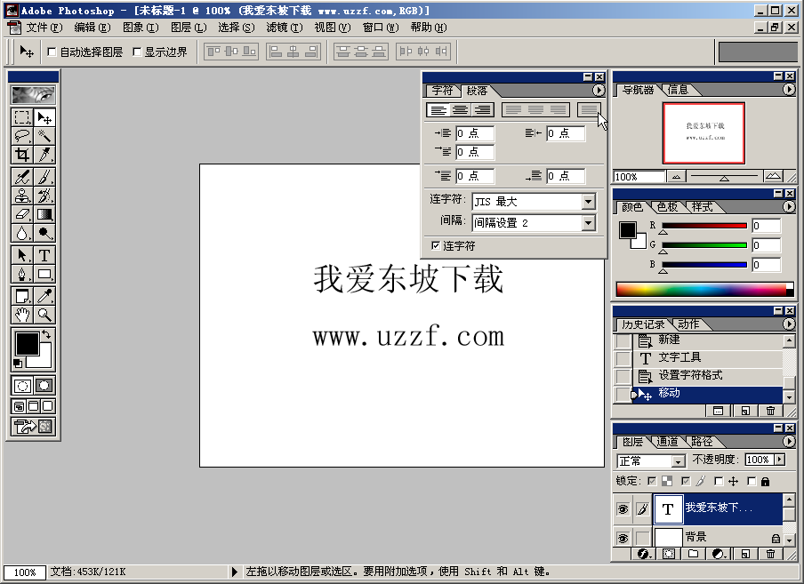Select the Notes tool
Viewport: 804px width, 584px height.
(x=22, y=296)
